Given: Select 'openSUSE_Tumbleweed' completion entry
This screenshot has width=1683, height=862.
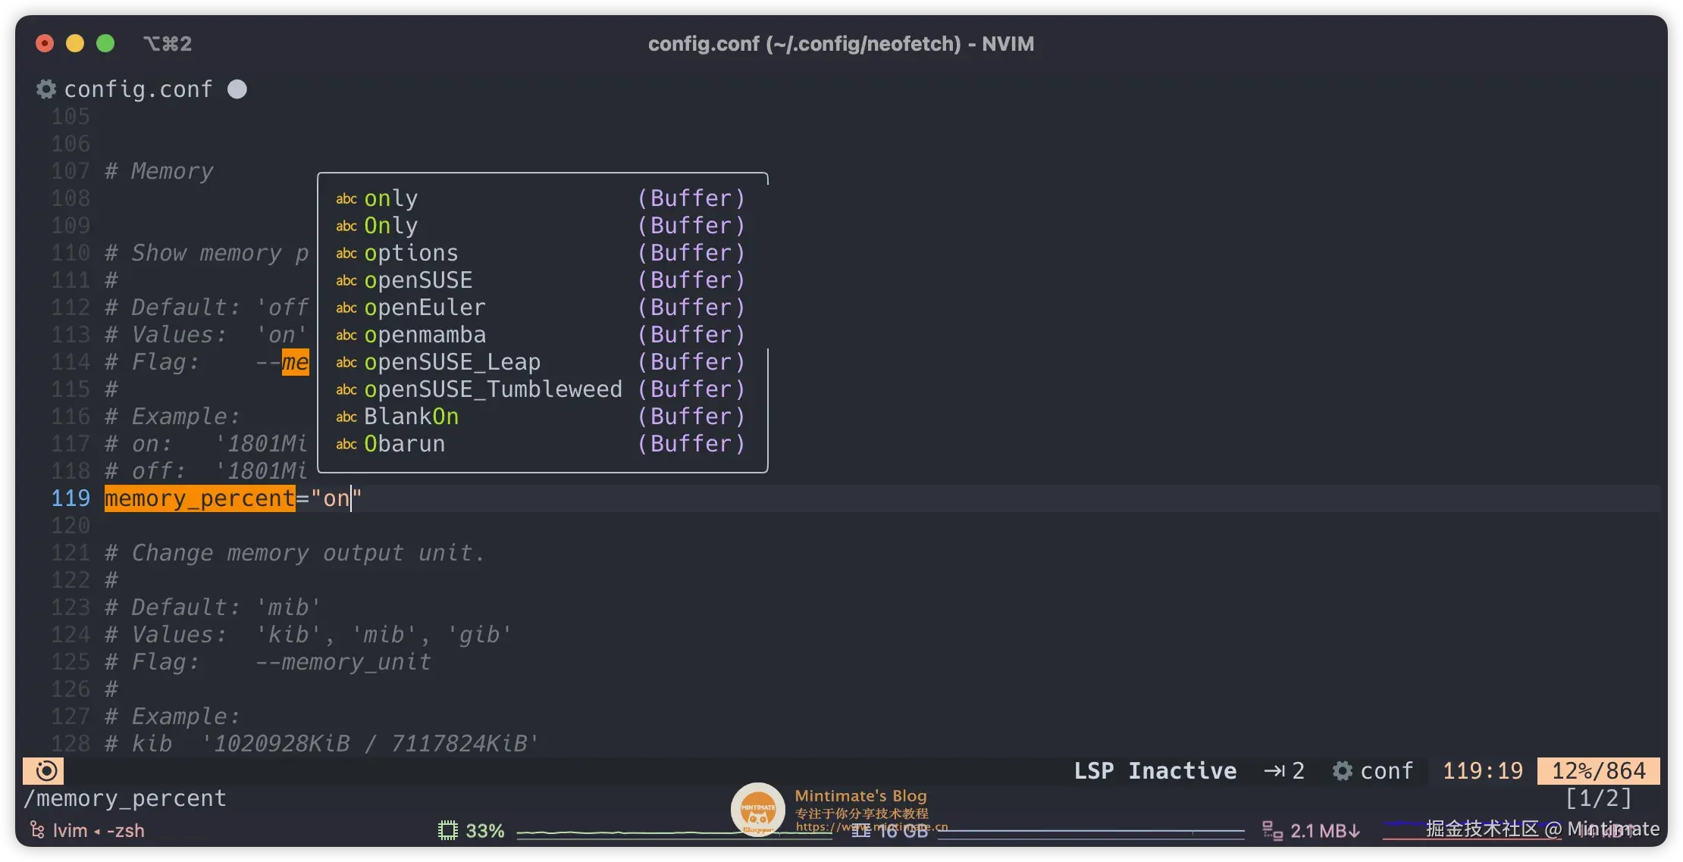Looking at the screenshot, I should pyautogui.click(x=493, y=389).
